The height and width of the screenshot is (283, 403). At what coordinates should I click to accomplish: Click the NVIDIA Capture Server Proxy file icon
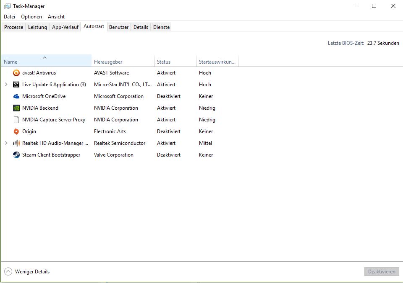tap(16, 120)
